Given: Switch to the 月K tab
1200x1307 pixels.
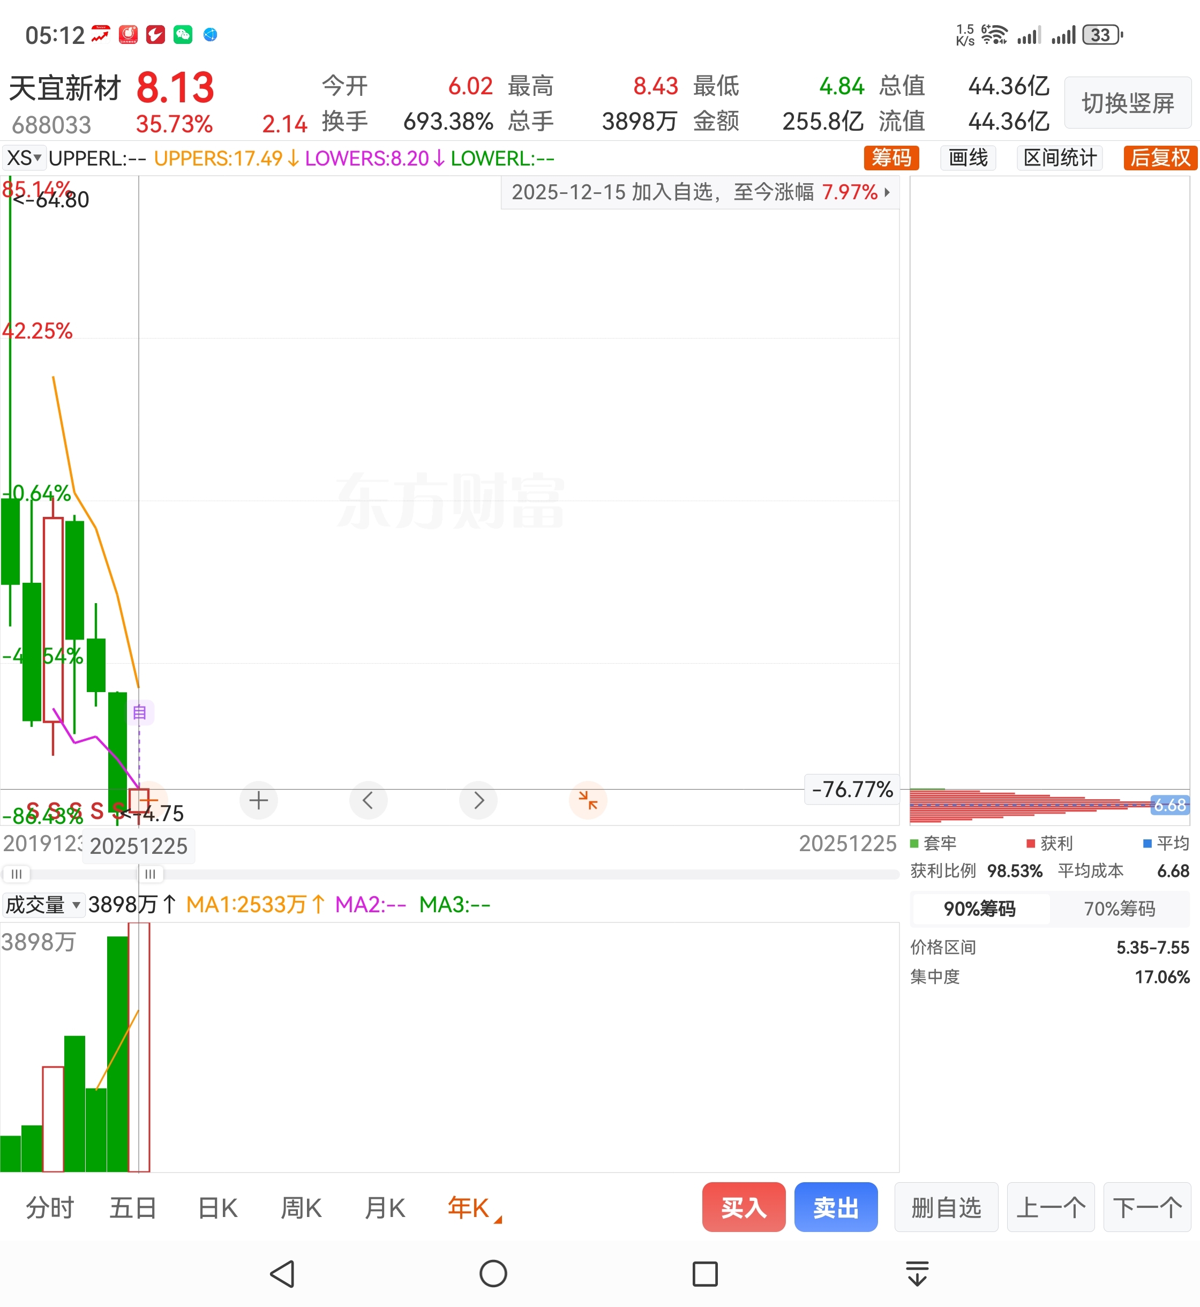Looking at the screenshot, I should pos(385,1208).
